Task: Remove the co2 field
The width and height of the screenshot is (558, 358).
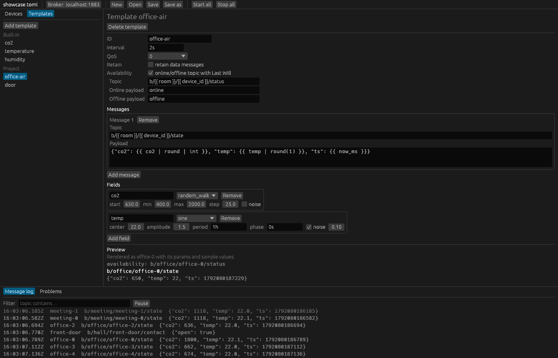Action: (232, 195)
